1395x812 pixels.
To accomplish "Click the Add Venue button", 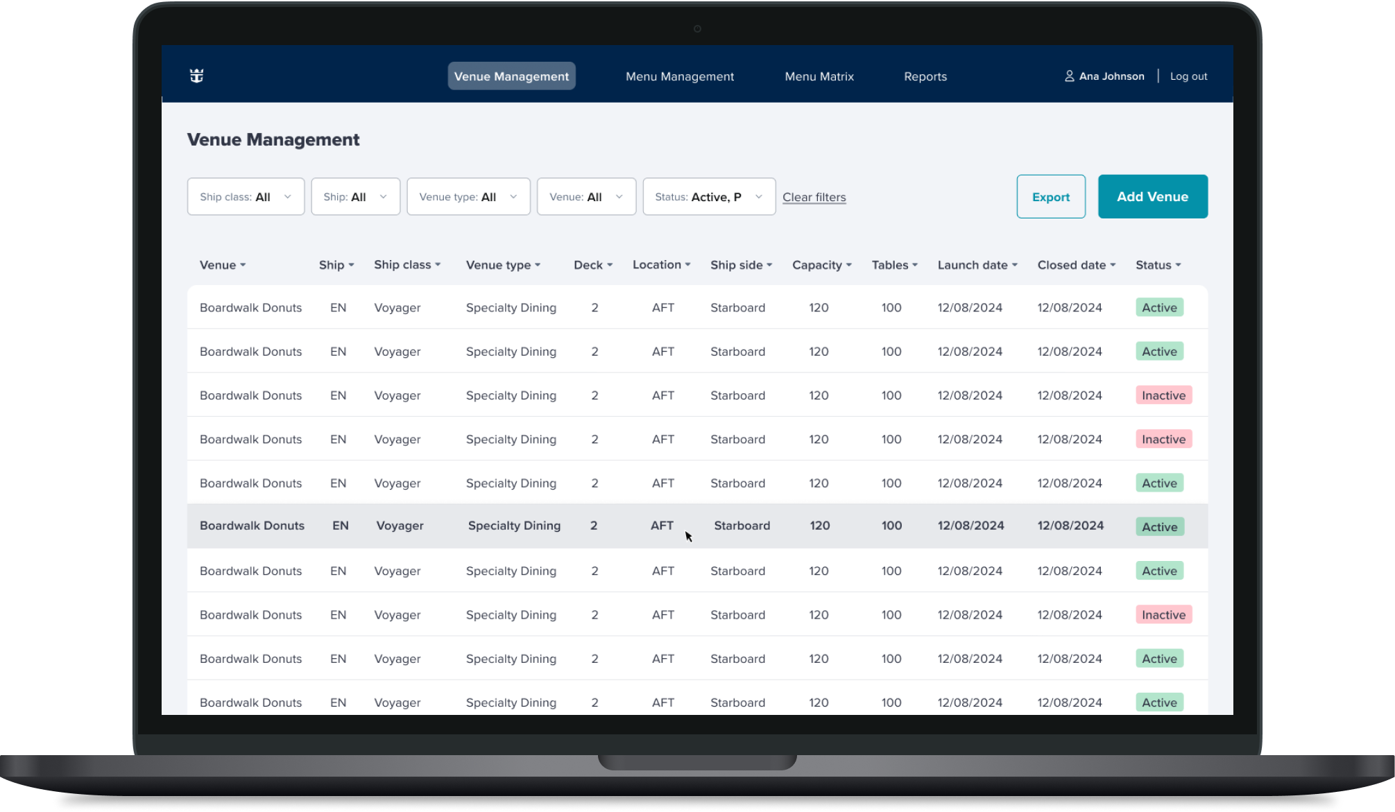I will (1152, 197).
